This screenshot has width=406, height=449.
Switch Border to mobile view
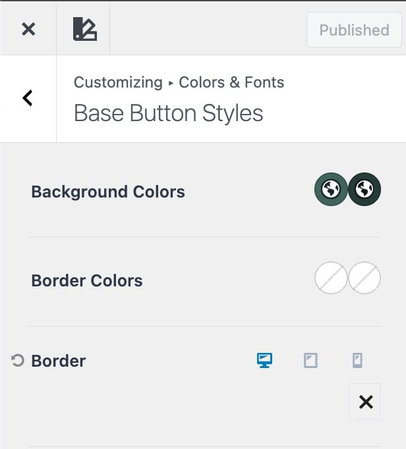coord(357,360)
